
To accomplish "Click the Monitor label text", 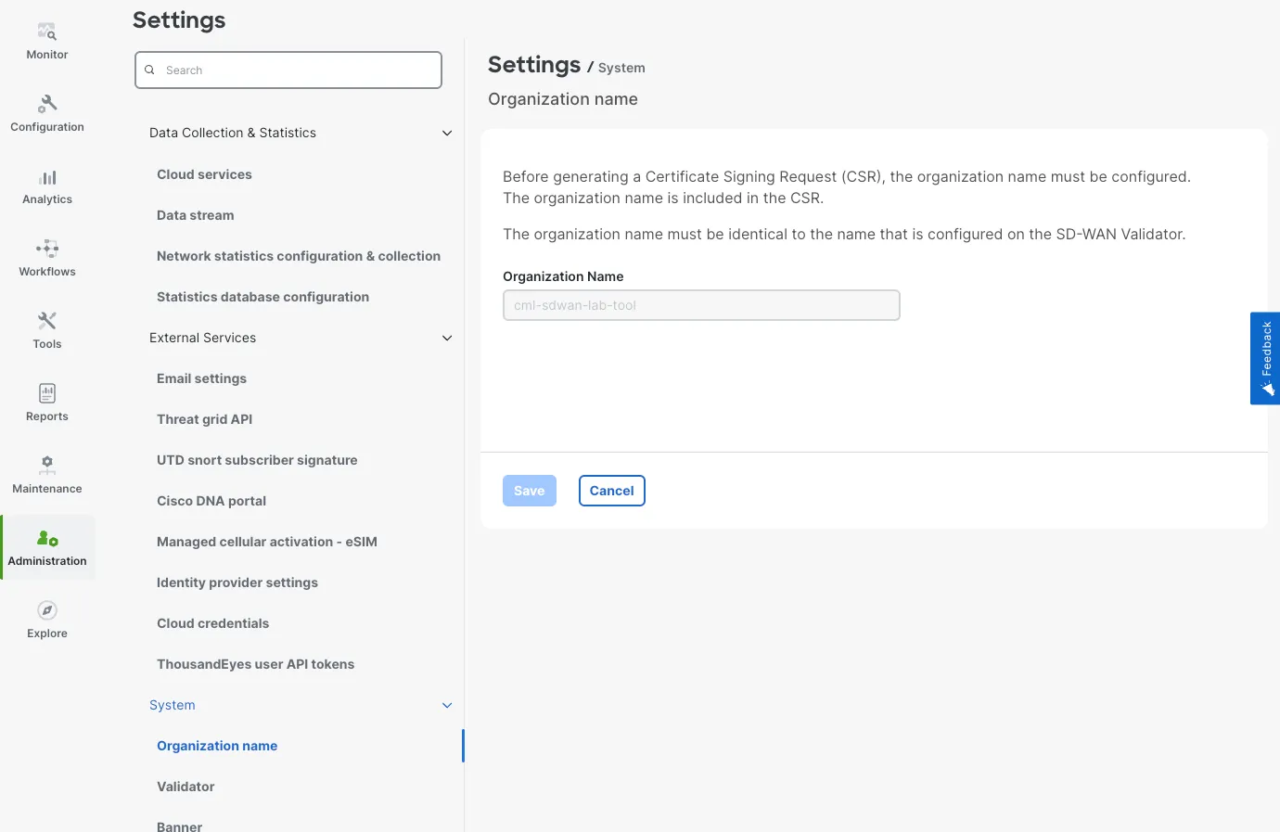I will click(x=47, y=55).
